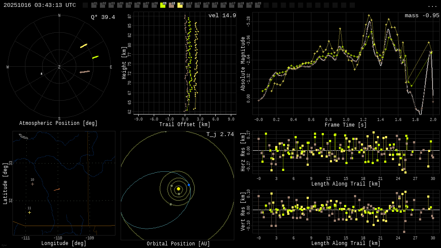Screen dimensions: 441x248
Task: Click the meteor ground track on map
Action: click(57, 189)
